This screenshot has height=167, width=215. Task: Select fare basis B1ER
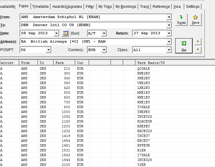tap(141, 150)
